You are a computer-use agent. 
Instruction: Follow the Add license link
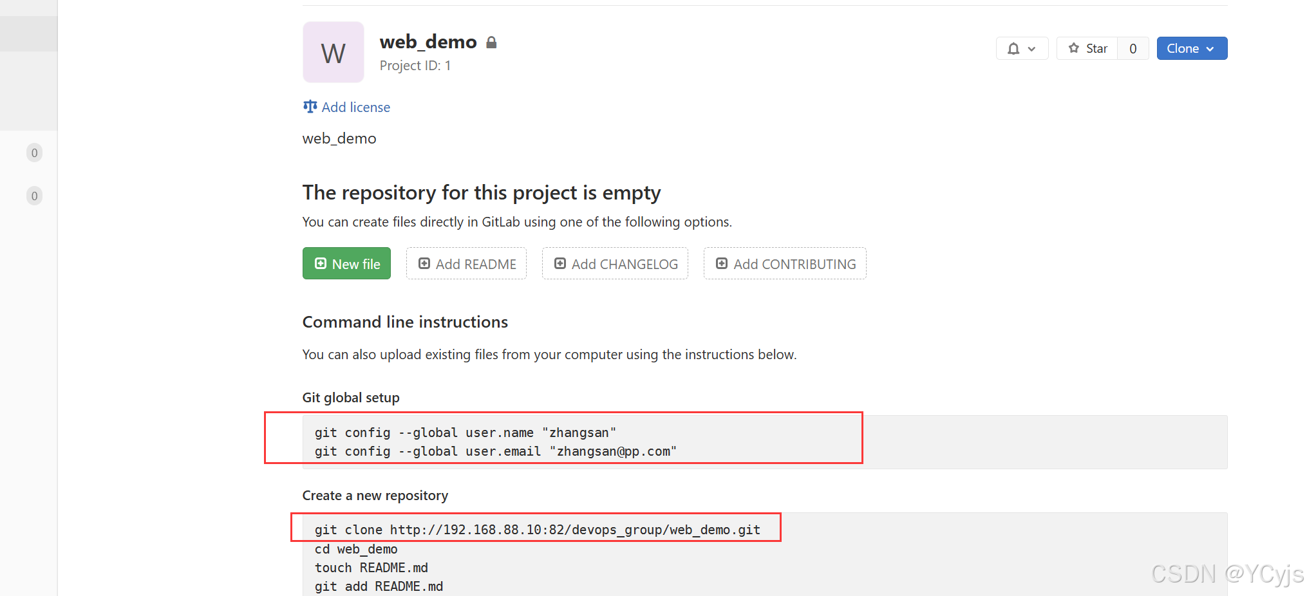coord(355,107)
